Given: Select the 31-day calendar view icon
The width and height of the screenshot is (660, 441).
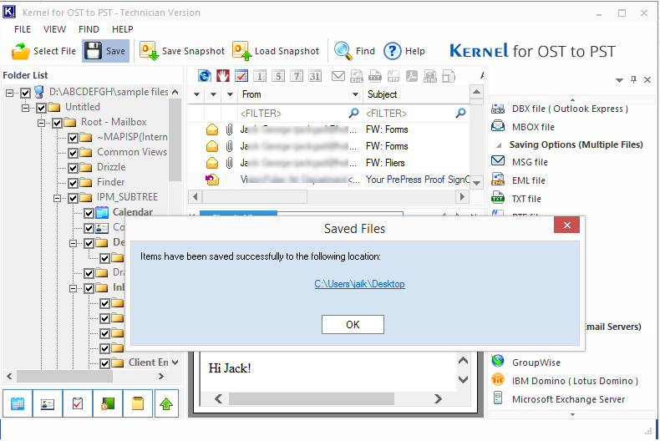Looking at the screenshot, I should click(315, 76).
